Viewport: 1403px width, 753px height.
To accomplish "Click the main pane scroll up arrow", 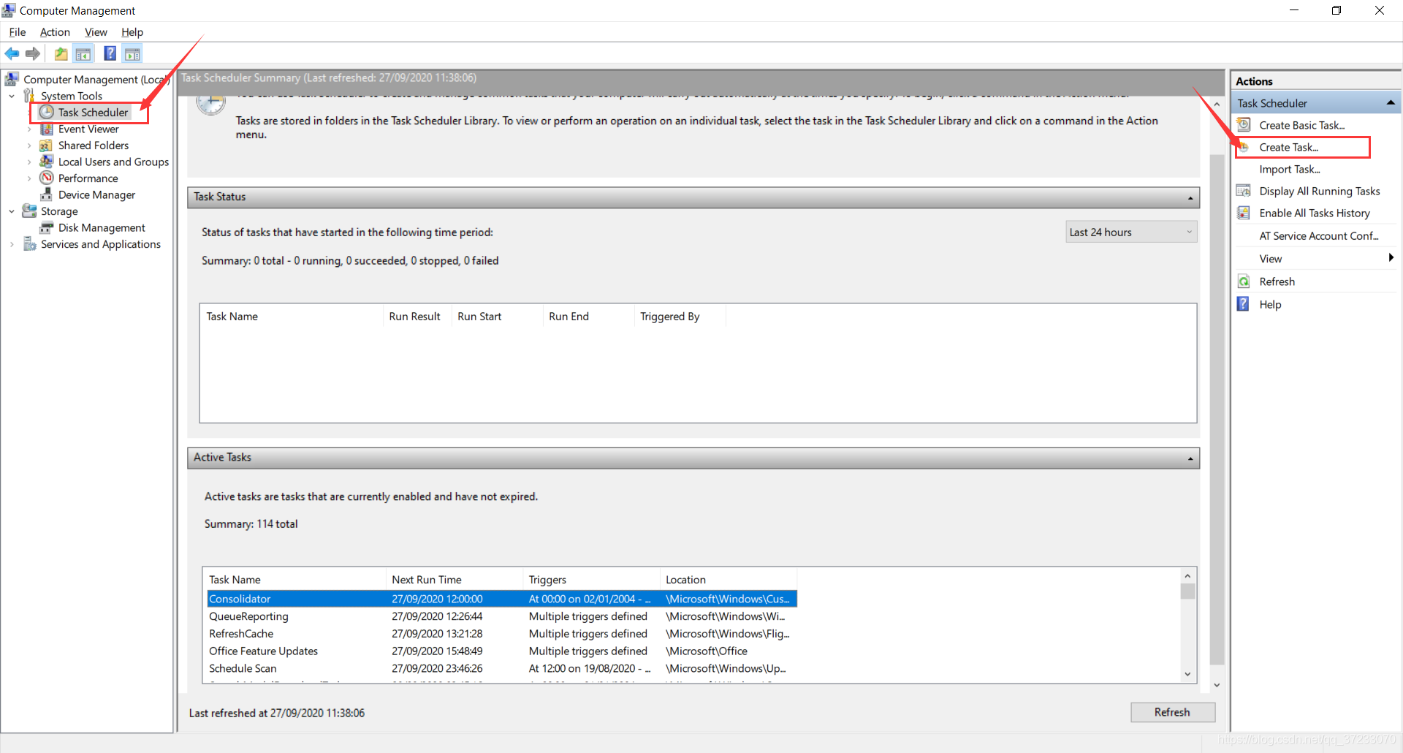I will pyautogui.click(x=1217, y=105).
